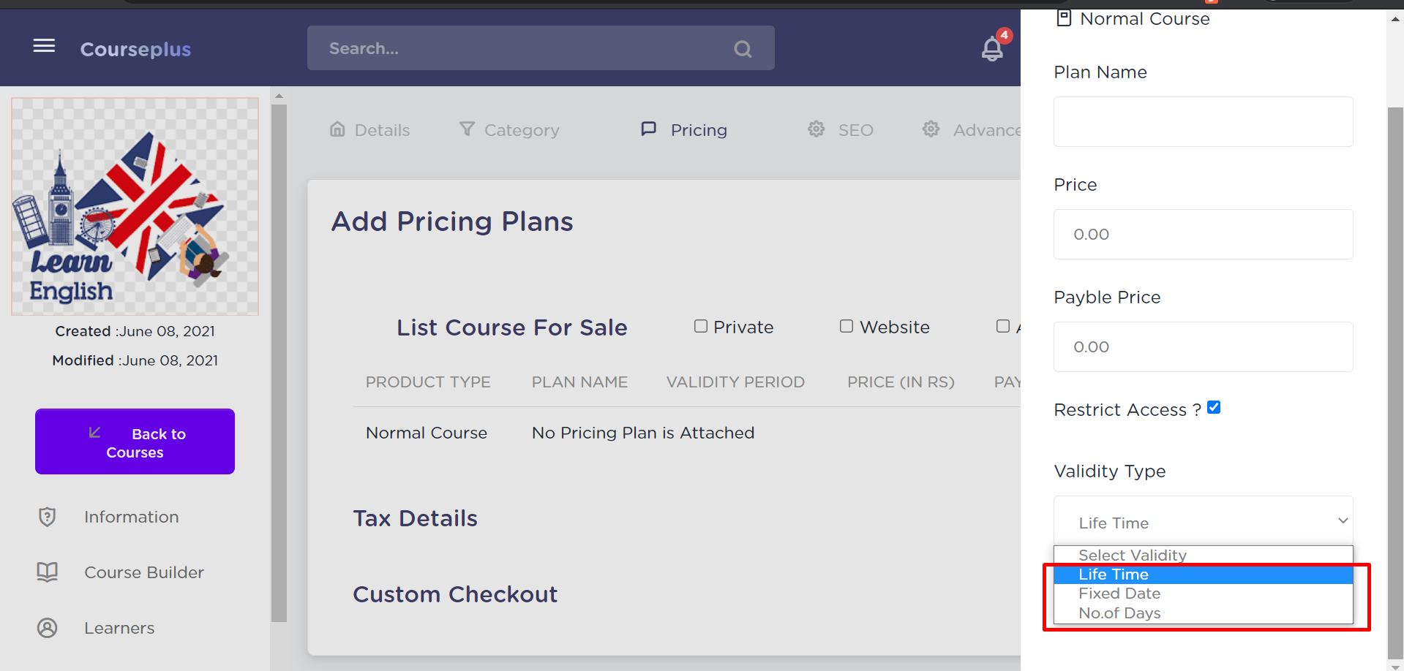1404x671 pixels.
Task: Choose Fixed Date validity option
Action: (x=1119, y=594)
